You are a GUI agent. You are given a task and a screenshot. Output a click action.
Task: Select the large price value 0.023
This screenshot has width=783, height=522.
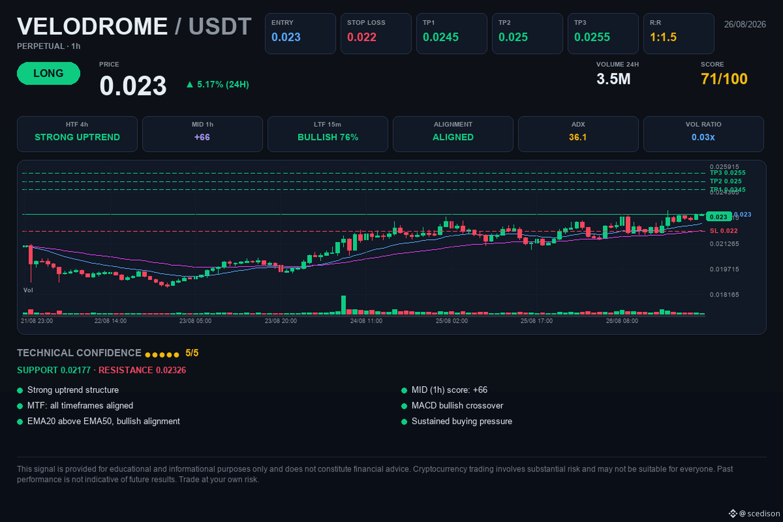click(133, 85)
